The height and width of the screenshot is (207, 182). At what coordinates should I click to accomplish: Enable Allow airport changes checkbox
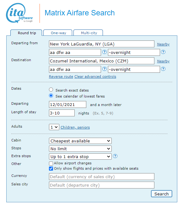point(51,163)
